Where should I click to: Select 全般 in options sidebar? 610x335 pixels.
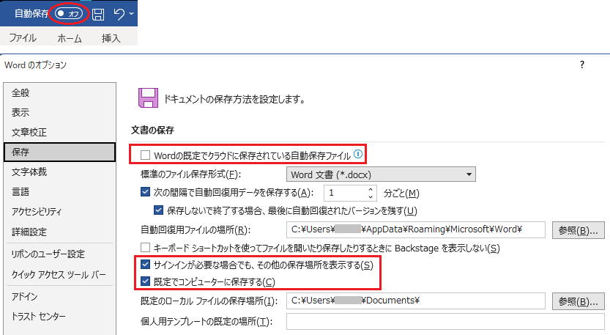tap(59, 92)
